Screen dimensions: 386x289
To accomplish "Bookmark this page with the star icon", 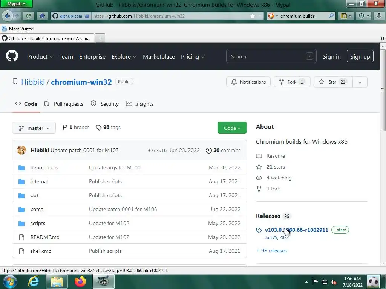I will (x=253, y=16).
